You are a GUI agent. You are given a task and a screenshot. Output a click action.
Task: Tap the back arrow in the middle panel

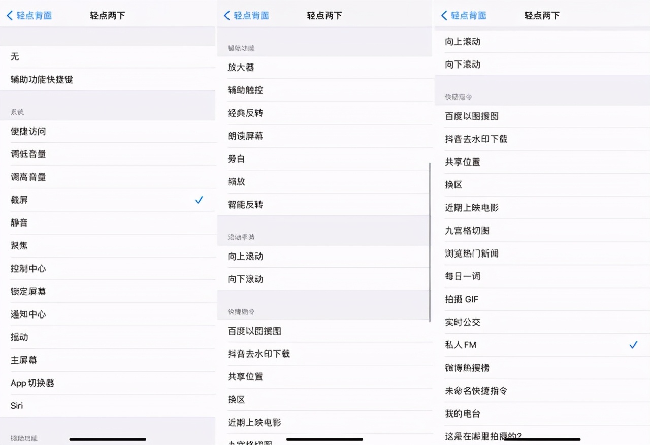tap(226, 15)
